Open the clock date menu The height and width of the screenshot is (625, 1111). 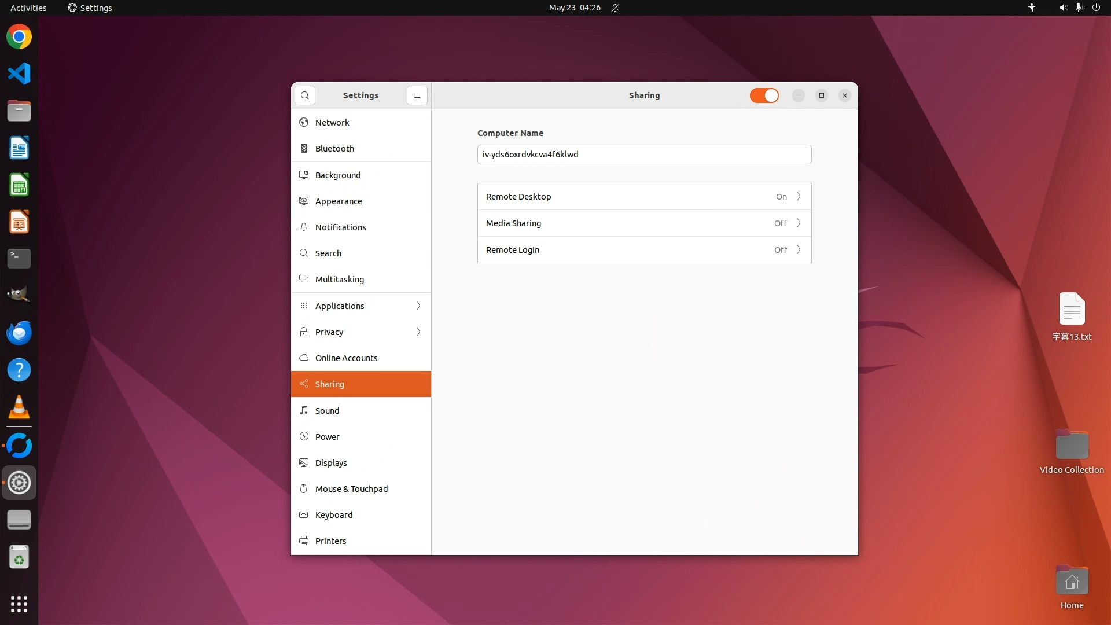click(x=574, y=8)
